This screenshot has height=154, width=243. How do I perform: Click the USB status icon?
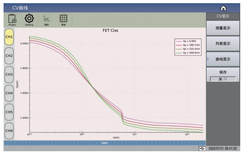202,148
